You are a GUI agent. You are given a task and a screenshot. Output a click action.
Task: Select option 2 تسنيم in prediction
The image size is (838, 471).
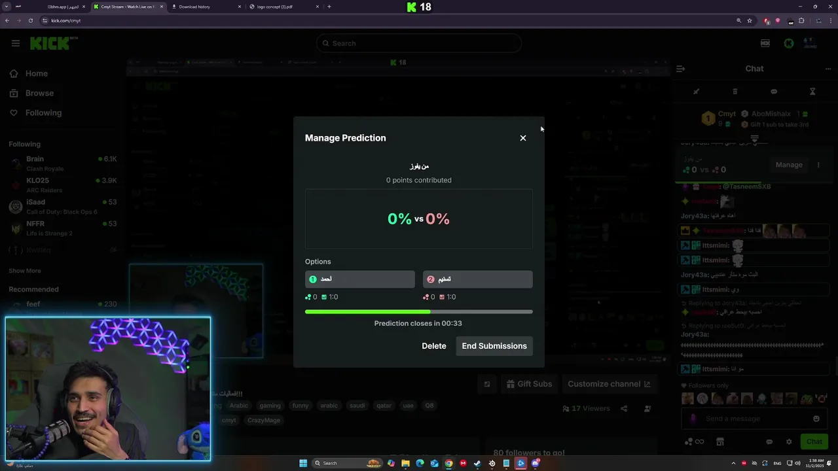[x=477, y=279]
